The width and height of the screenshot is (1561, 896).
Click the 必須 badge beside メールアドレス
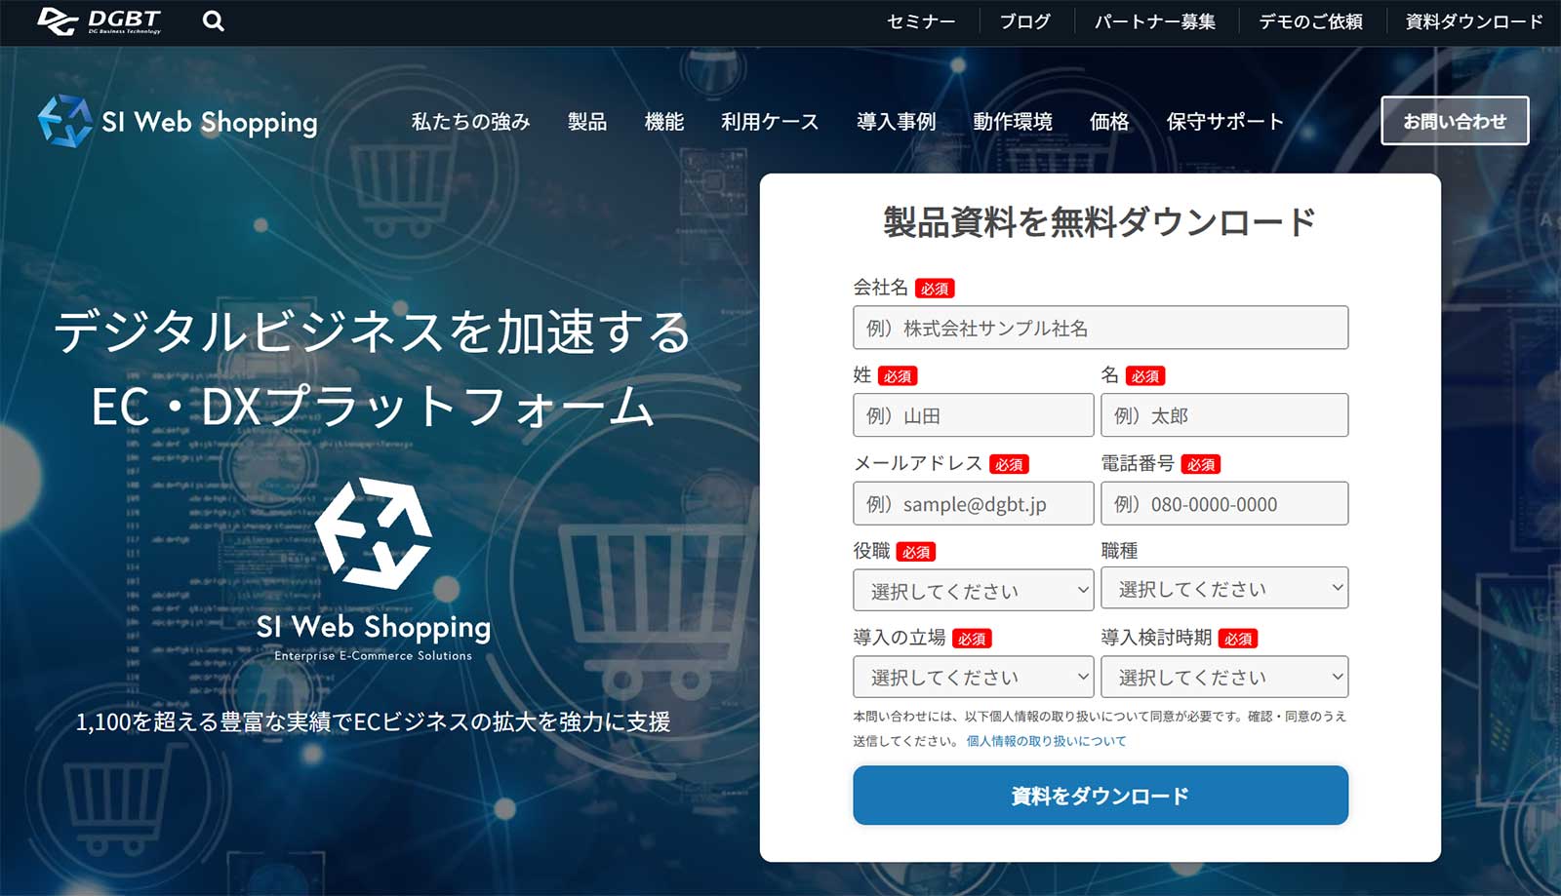coord(1009,464)
